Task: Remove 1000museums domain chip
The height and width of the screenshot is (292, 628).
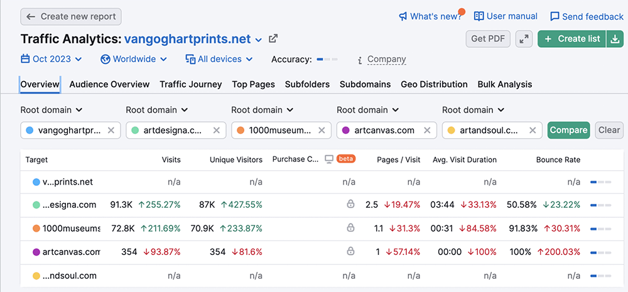Action: click(322, 130)
